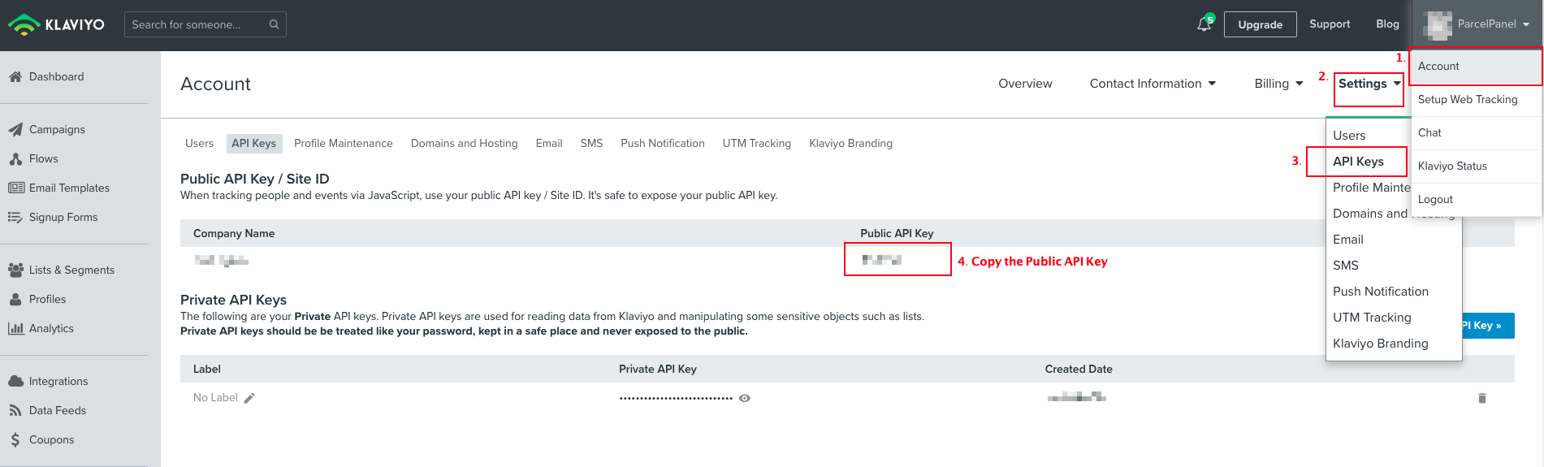This screenshot has height=467, width=1544.
Task: Open the notifications bell
Action: (1204, 24)
